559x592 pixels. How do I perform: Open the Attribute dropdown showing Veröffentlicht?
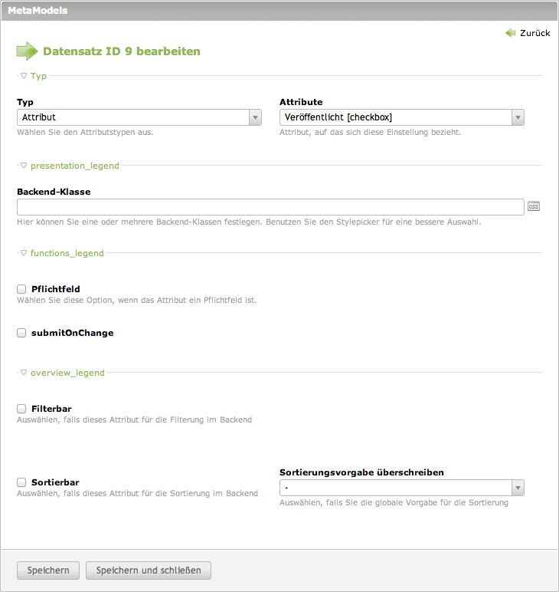[401, 117]
